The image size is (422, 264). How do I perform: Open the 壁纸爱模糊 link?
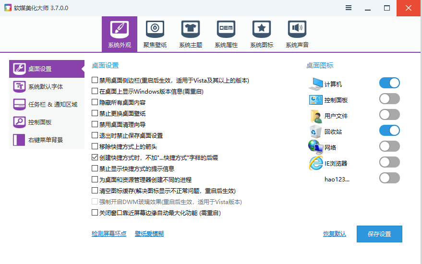coord(149,234)
